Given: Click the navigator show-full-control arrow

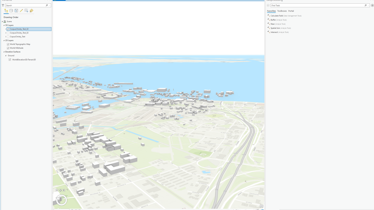Looking at the screenshot, I should pyautogui.click(x=57, y=190).
